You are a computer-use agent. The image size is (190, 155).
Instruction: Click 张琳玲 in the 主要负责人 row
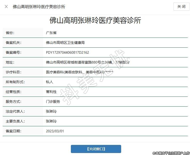[x=51, y=121]
